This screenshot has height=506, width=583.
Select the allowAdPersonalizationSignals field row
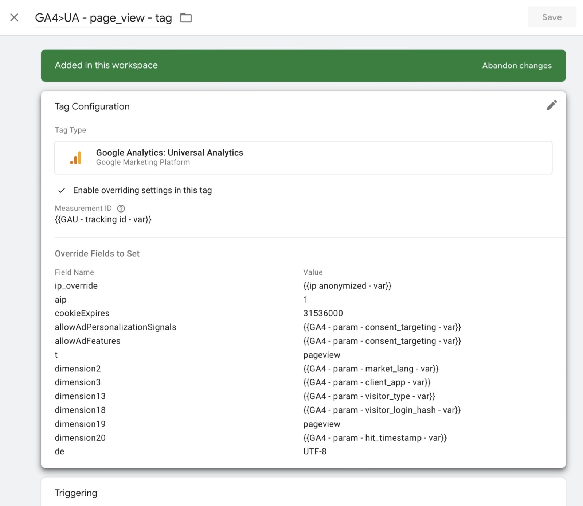click(115, 327)
